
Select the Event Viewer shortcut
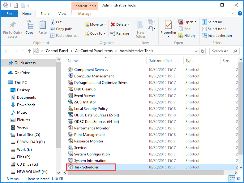84,96
